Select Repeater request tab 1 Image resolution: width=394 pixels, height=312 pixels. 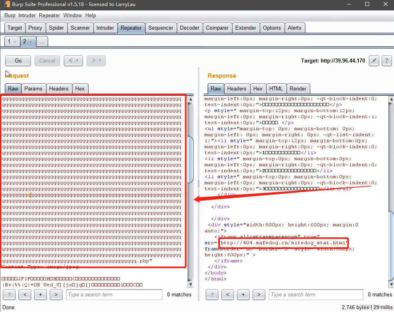click(x=9, y=41)
